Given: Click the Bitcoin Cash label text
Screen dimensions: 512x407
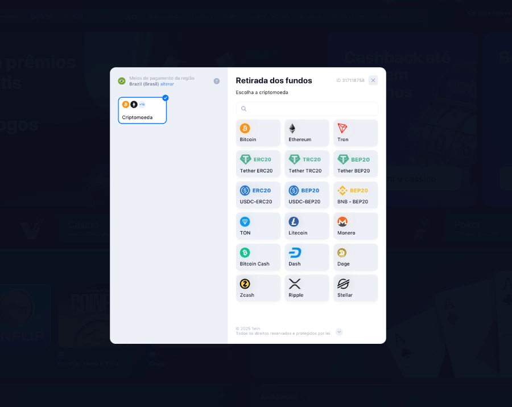Looking at the screenshot, I should [254, 264].
